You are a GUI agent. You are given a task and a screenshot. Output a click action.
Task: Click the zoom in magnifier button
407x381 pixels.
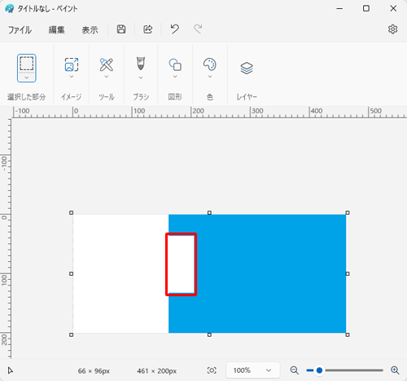[395, 370]
